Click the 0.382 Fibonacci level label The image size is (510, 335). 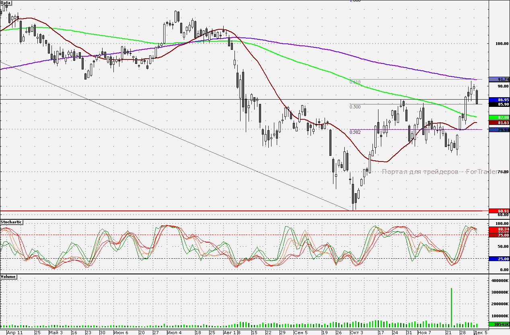pyautogui.click(x=355, y=132)
